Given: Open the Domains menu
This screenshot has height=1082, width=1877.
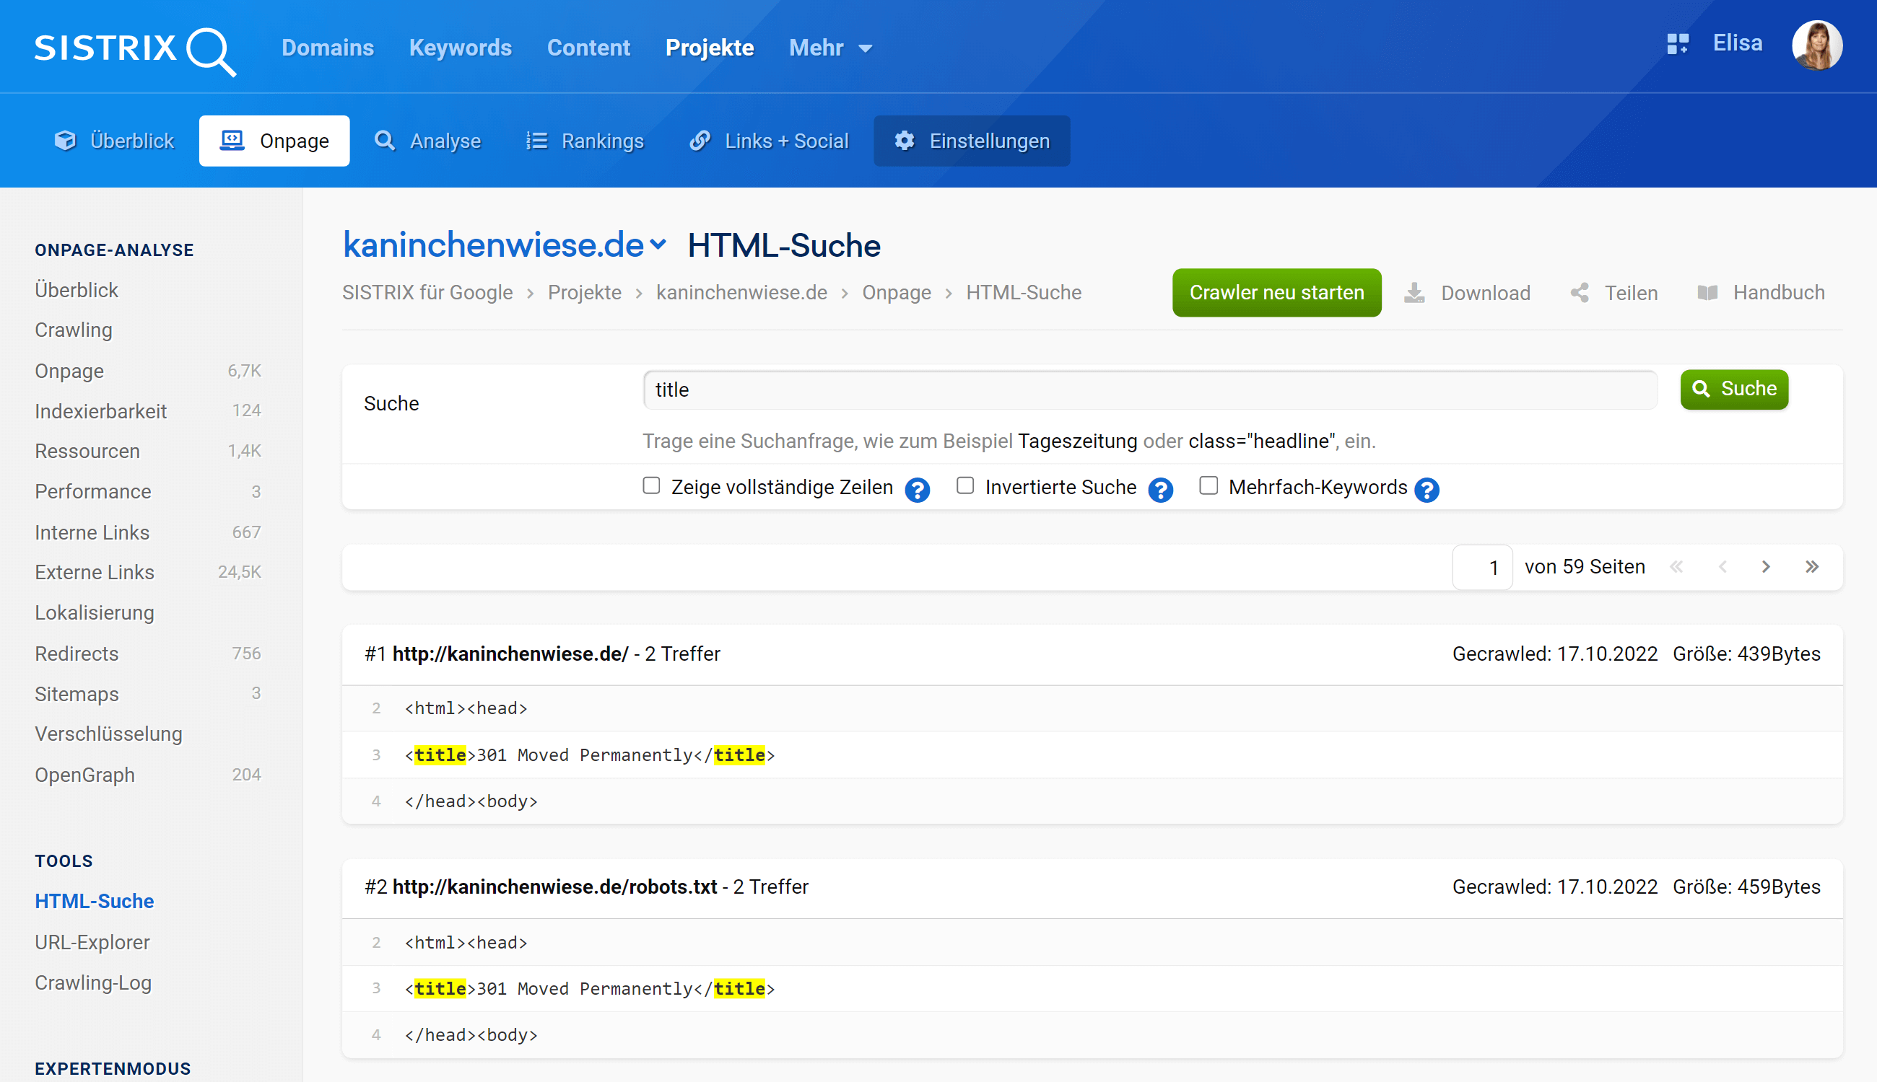Looking at the screenshot, I should (328, 48).
